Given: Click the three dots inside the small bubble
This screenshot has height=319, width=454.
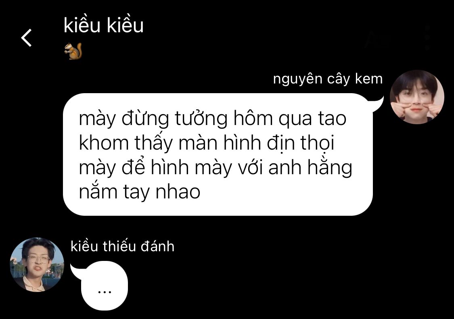Looking at the screenshot, I should pos(105,292).
